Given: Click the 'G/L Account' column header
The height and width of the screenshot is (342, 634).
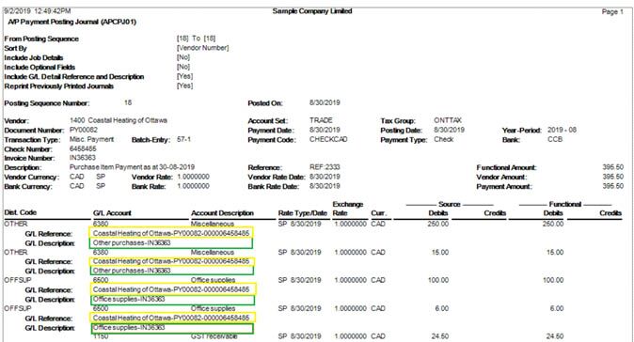Looking at the screenshot, I should (x=112, y=213).
